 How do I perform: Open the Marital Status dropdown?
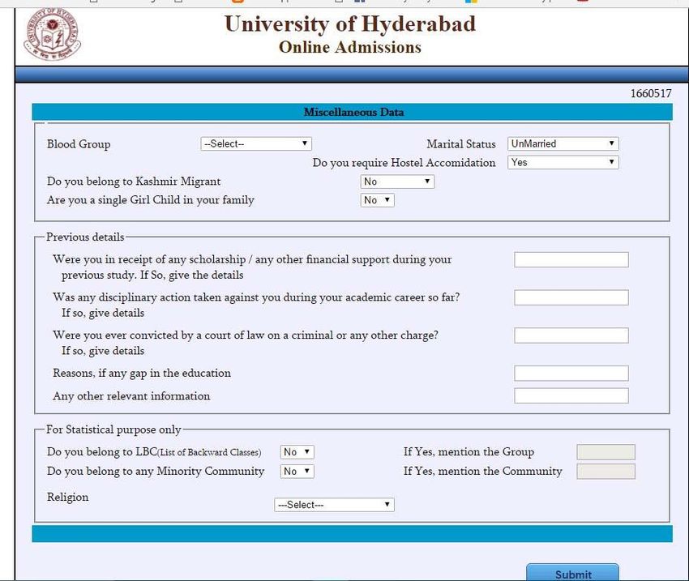tap(563, 143)
